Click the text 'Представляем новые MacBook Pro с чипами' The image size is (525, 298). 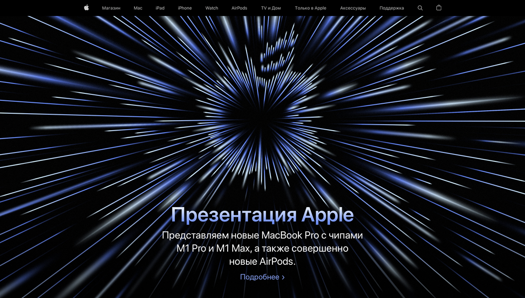pyautogui.click(x=262, y=235)
